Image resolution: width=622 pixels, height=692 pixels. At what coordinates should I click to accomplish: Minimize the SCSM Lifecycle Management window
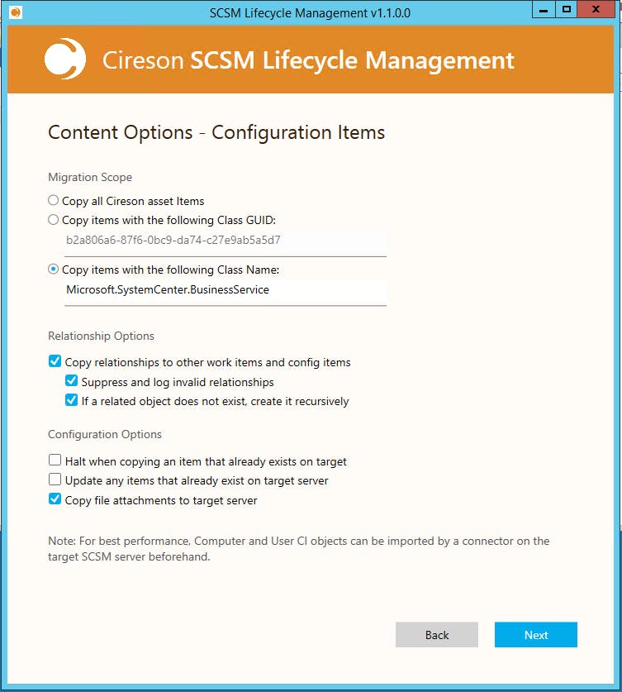[544, 9]
